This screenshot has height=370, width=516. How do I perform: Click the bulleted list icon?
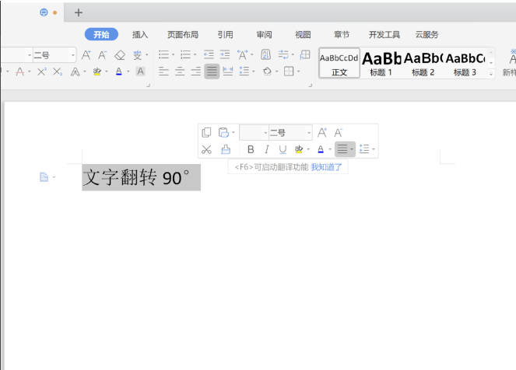[x=163, y=54]
